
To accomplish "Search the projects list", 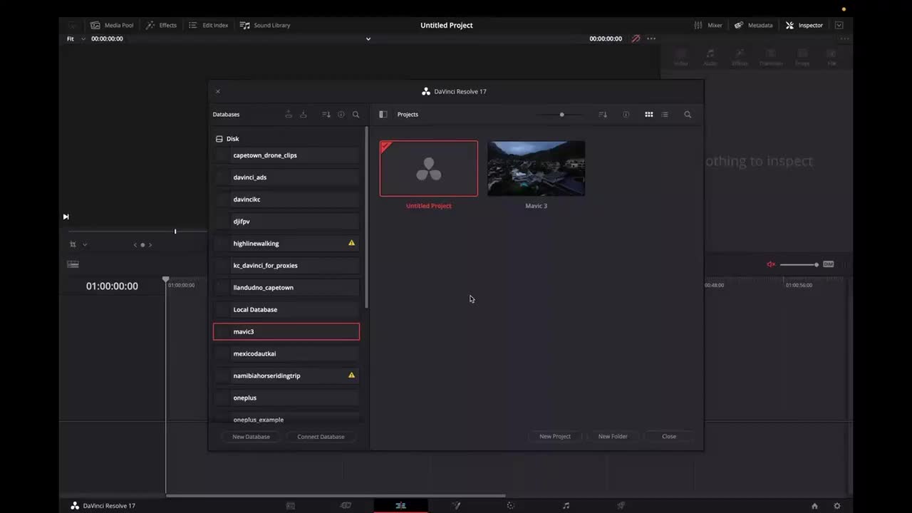I will tap(688, 114).
